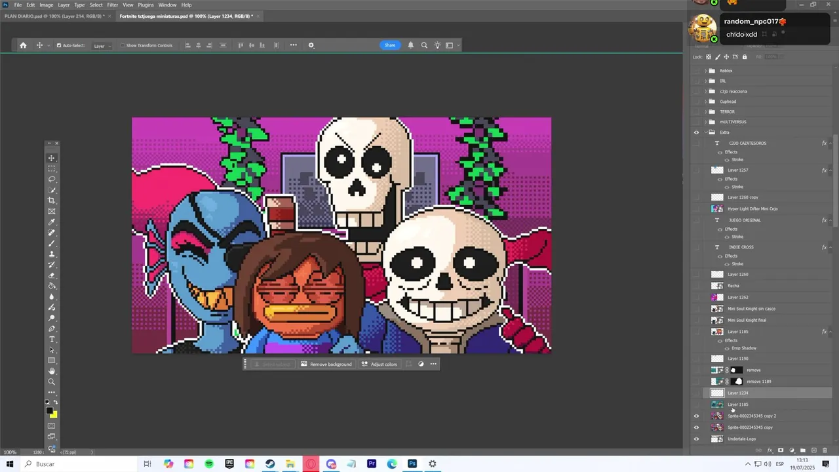
Task: Select the Lasso tool
Action: tap(52, 179)
